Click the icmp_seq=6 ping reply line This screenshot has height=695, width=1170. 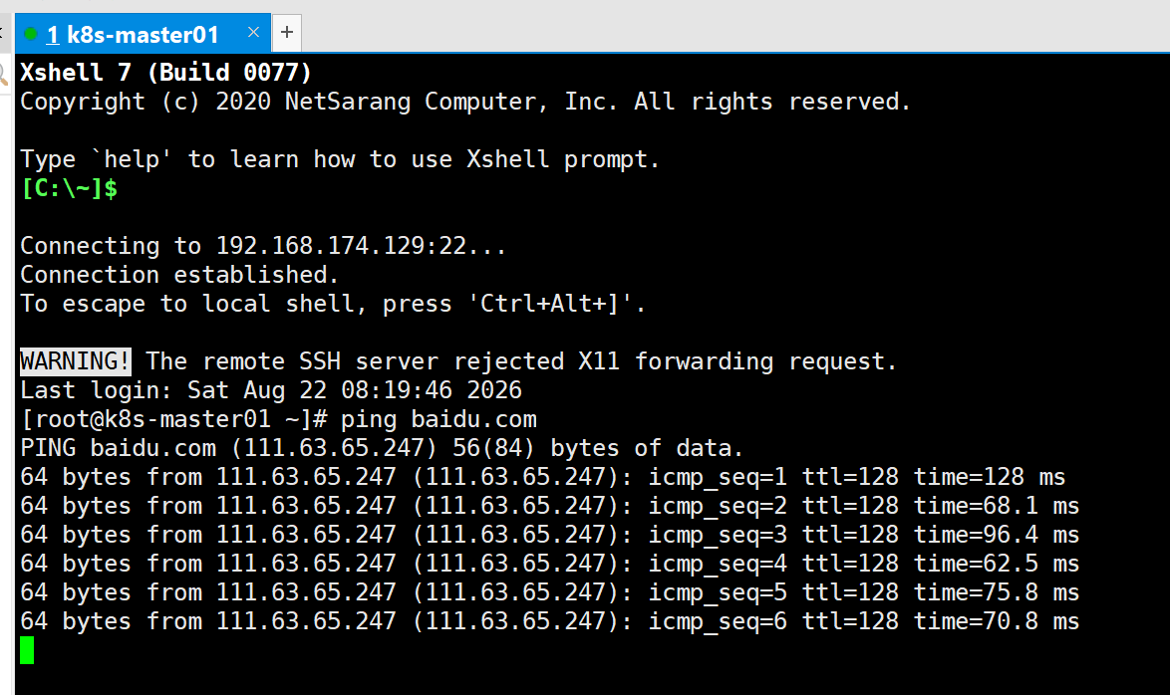[550, 621]
